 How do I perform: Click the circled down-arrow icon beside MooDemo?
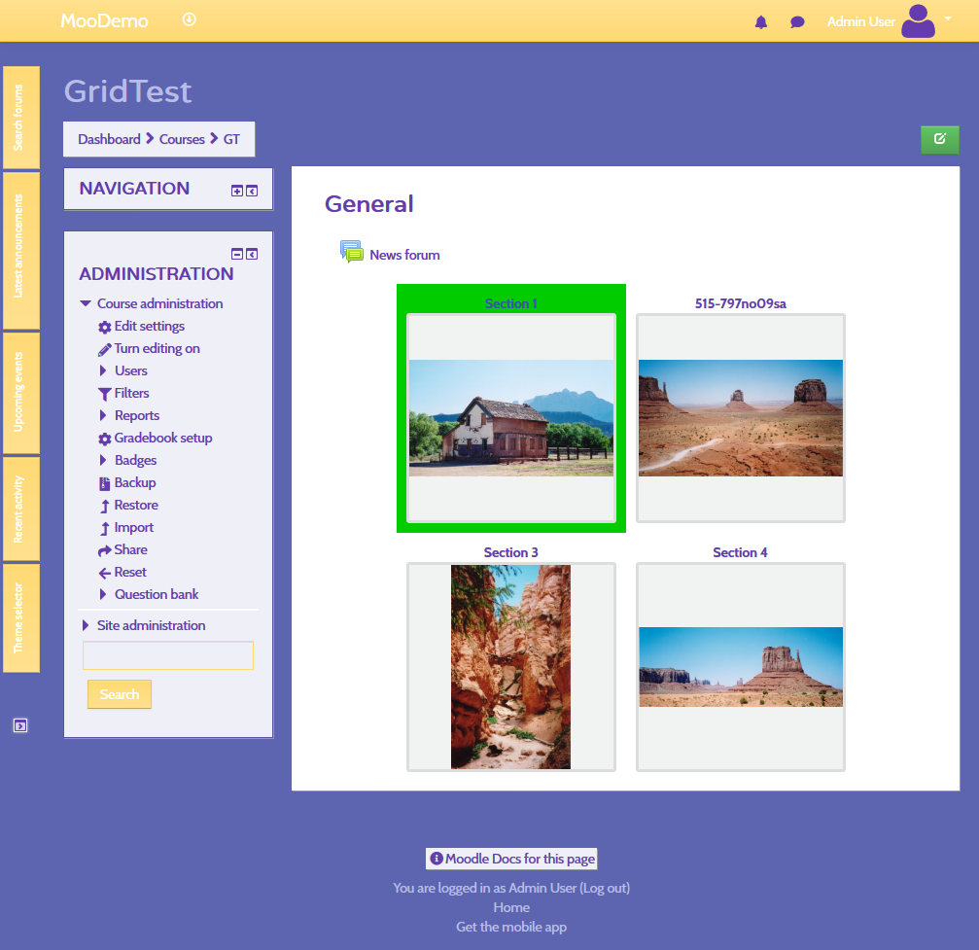click(x=190, y=20)
